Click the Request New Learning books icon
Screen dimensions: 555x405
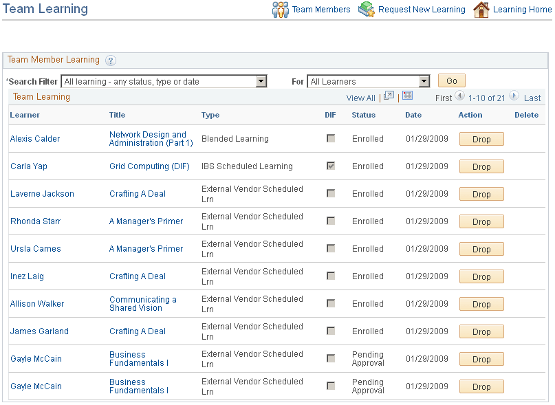tap(367, 10)
